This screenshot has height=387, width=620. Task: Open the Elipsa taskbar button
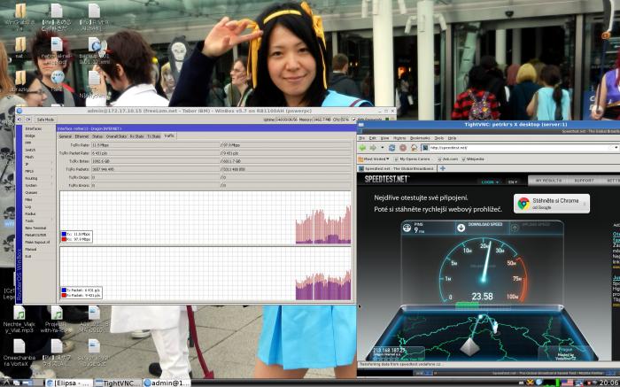click(69, 383)
